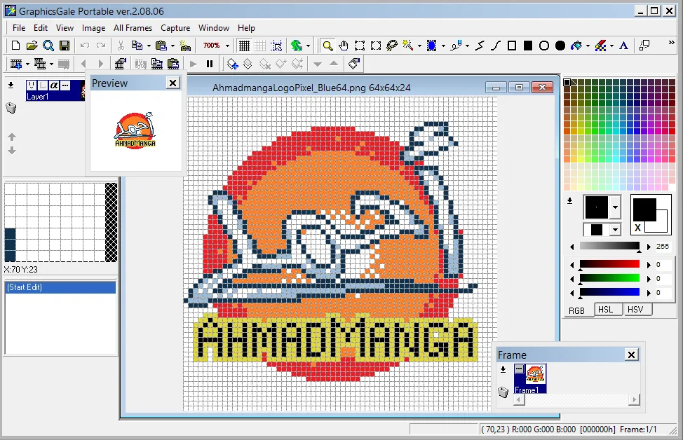Image resolution: width=683 pixels, height=440 pixels.
Task: Open the 700% zoom level dropdown
Action: pos(227,46)
